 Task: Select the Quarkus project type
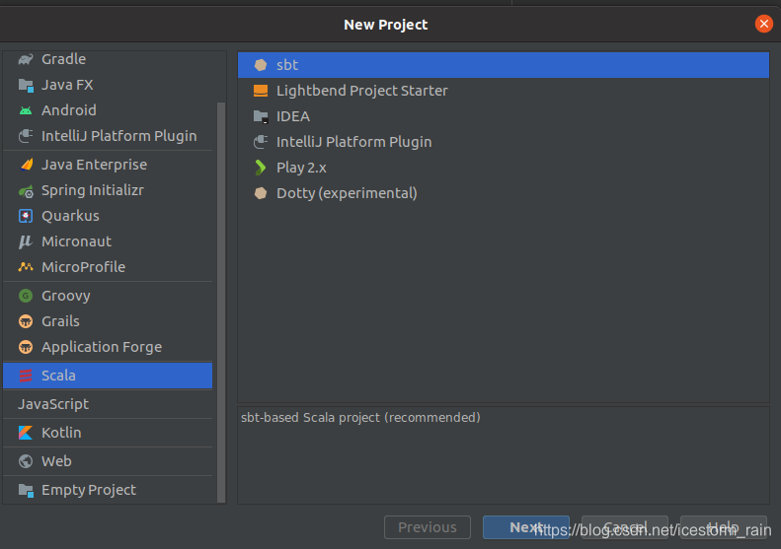coord(108,216)
